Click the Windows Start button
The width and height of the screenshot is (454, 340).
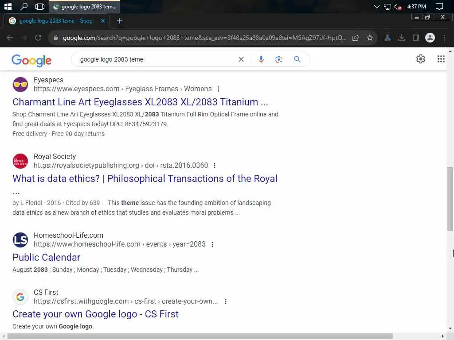pos(8,6)
